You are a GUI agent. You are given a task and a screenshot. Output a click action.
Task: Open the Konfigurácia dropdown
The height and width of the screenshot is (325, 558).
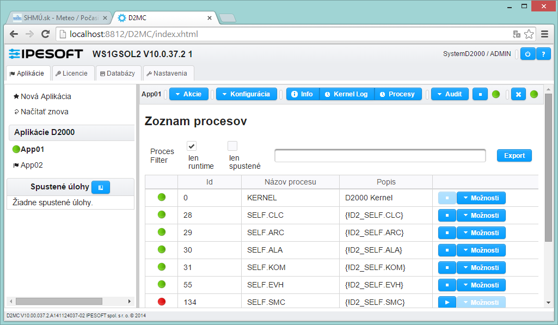pyautogui.click(x=246, y=94)
